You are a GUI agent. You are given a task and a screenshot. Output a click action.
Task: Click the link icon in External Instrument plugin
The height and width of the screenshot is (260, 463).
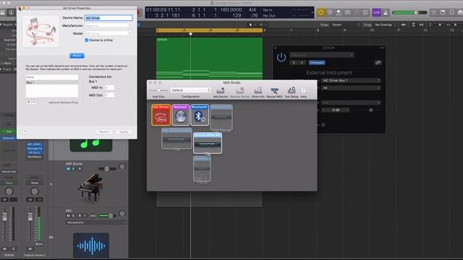coord(378,63)
